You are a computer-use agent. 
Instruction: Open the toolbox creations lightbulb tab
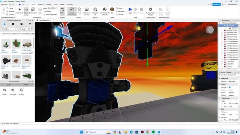coord(30,24)
